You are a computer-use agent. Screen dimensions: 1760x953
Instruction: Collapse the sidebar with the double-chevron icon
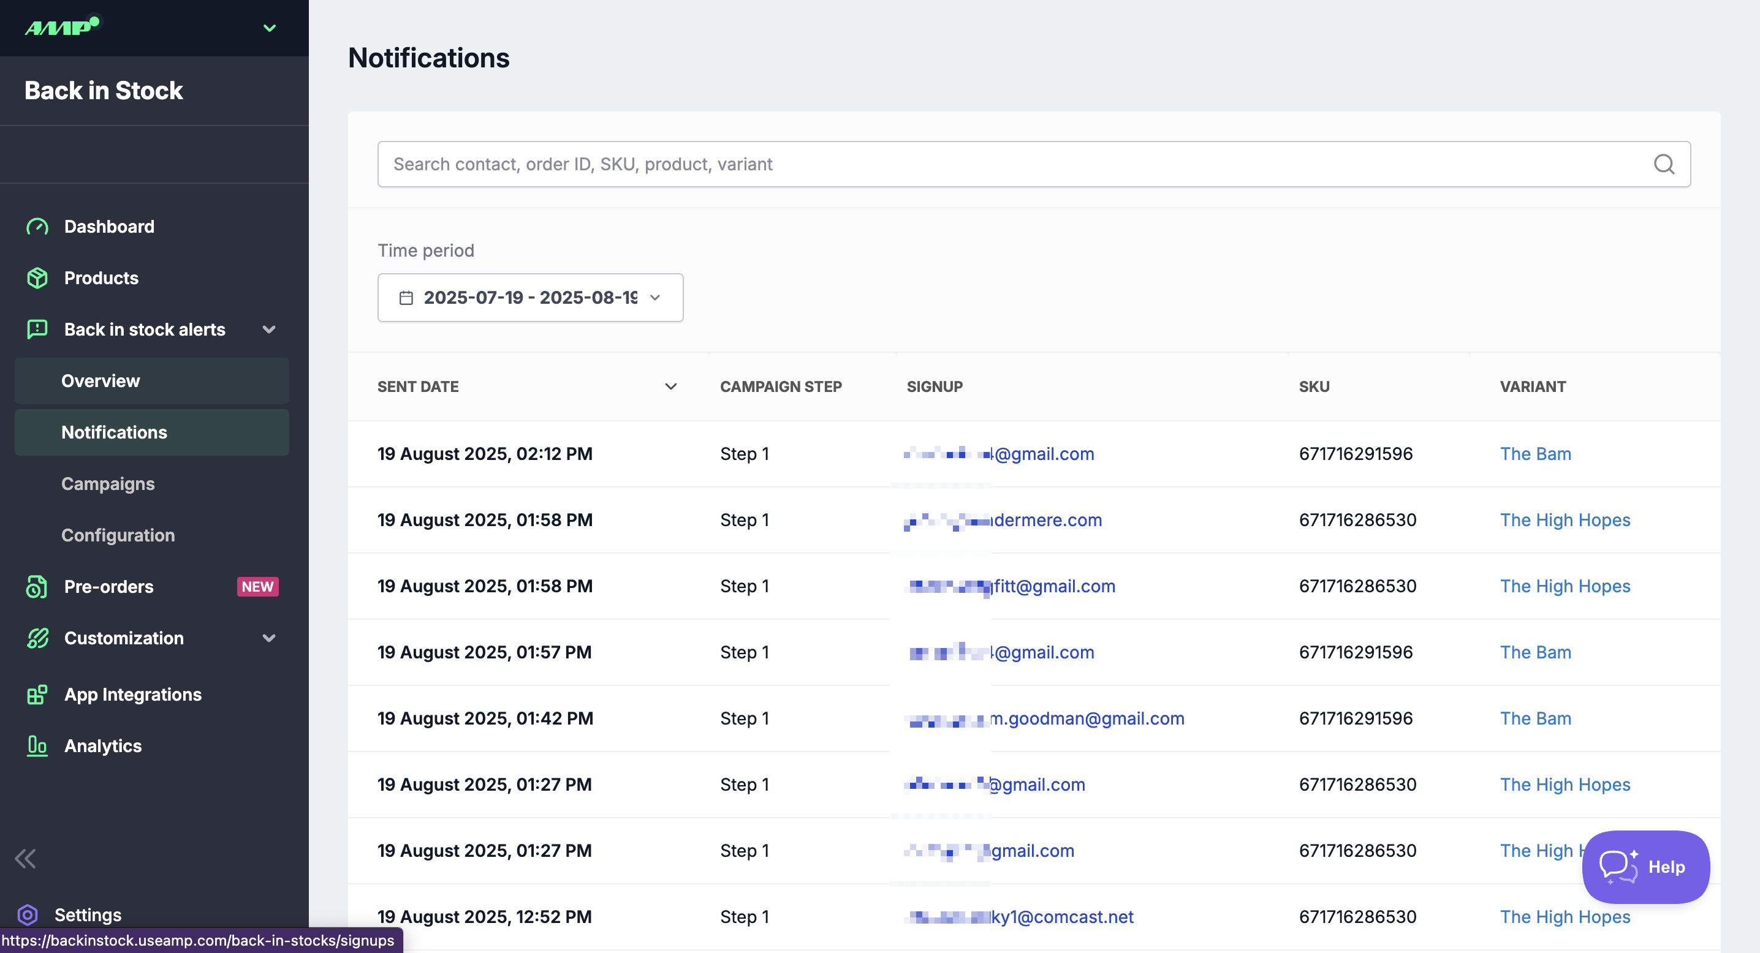click(25, 858)
